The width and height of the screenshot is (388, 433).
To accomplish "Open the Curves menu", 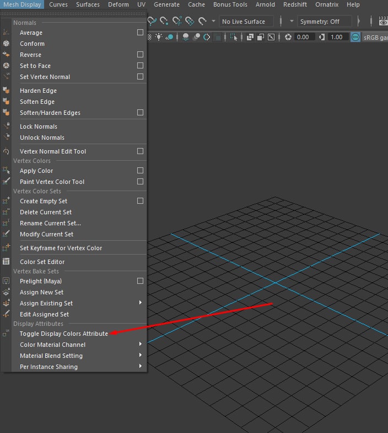I will [x=58, y=4].
